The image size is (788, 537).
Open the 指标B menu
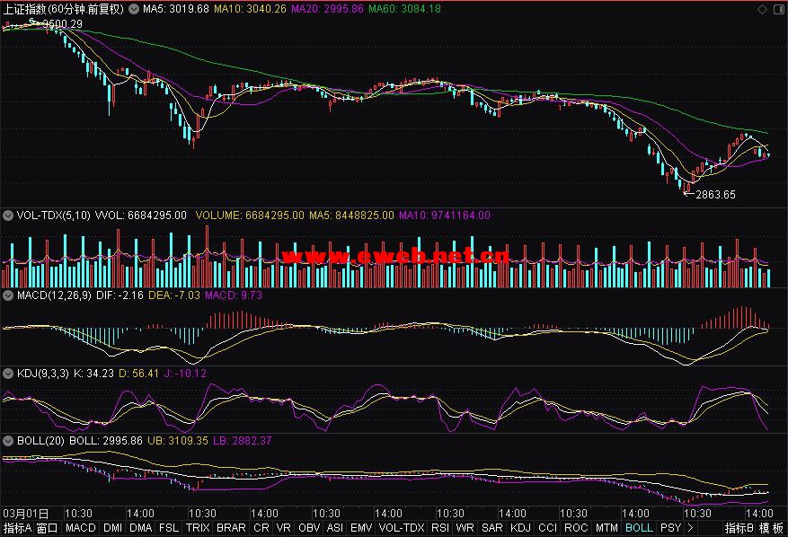pyautogui.click(x=739, y=528)
